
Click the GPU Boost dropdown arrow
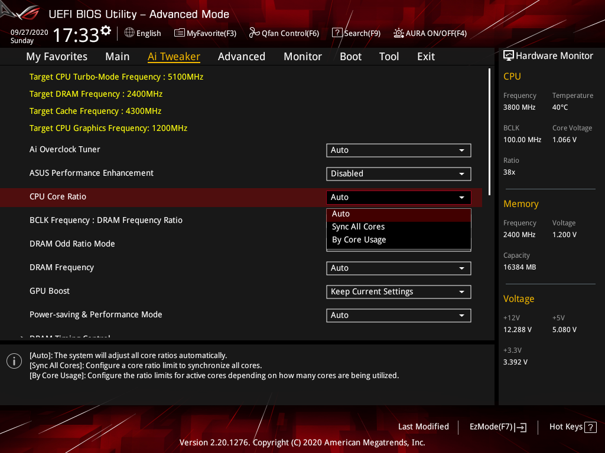click(461, 292)
